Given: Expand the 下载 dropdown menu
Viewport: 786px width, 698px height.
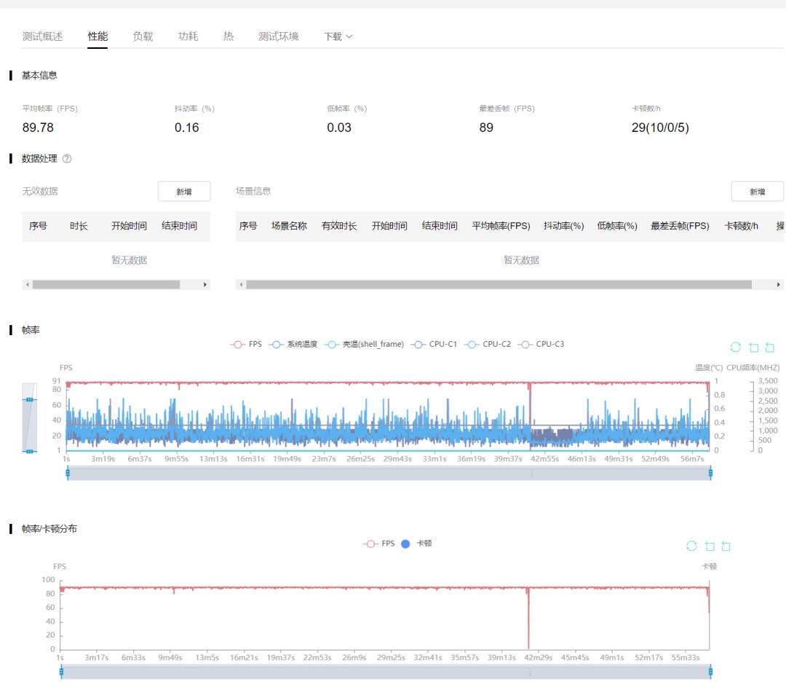Looking at the screenshot, I should 338,36.
